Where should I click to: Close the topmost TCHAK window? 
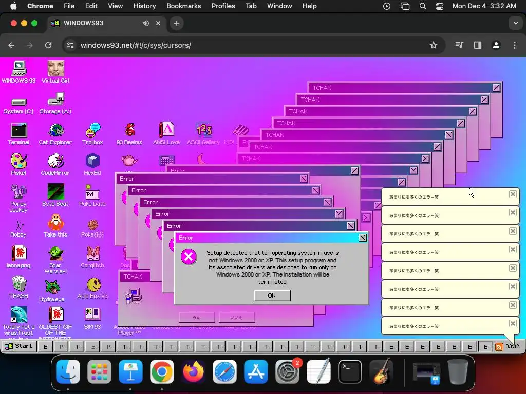click(496, 88)
